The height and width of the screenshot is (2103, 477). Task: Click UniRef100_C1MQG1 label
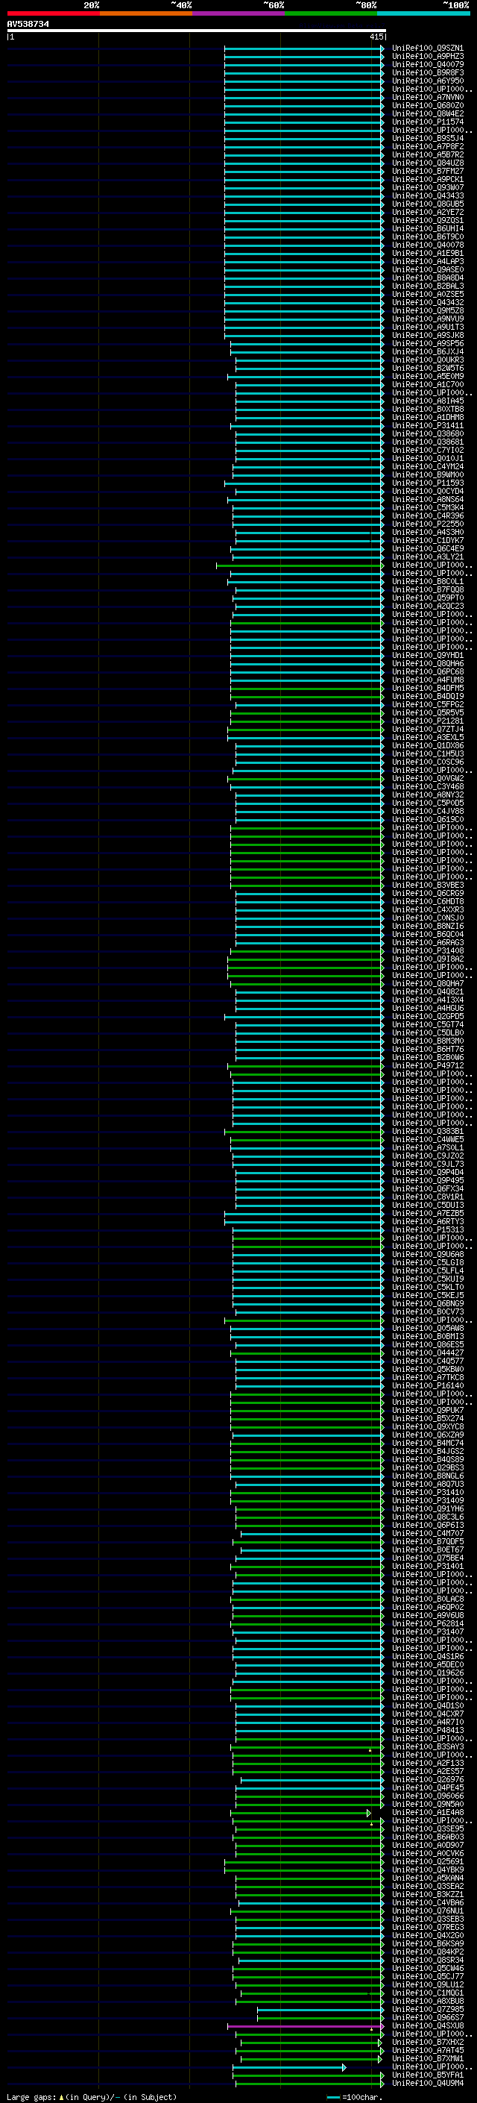427,1993
